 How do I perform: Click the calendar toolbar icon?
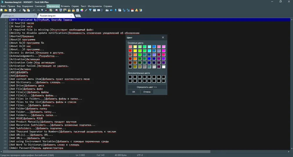pos(132,10)
